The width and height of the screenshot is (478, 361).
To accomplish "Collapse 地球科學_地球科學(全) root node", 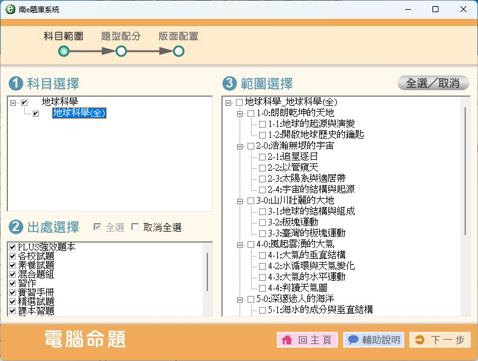I will (x=228, y=103).
